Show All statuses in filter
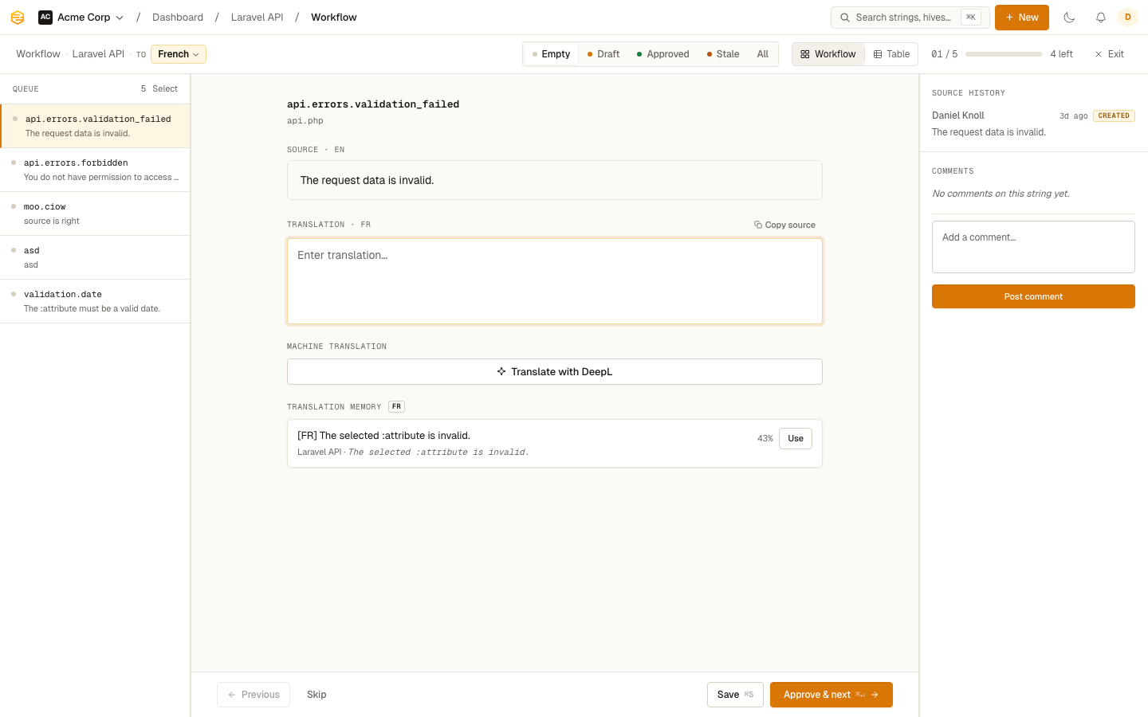Screen dimensions: 1148x717 763,54
